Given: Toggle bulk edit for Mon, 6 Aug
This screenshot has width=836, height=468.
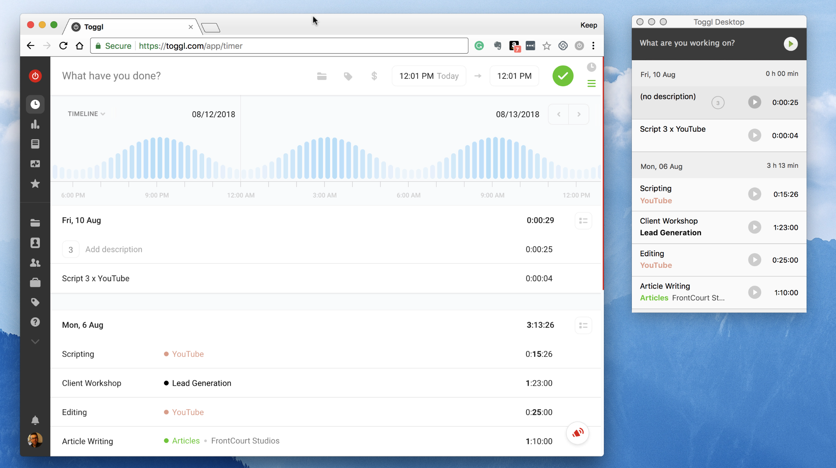Looking at the screenshot, I should click(x=583, y=326).
